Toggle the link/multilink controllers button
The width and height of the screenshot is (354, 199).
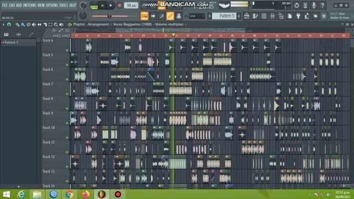tap(170, 16)
